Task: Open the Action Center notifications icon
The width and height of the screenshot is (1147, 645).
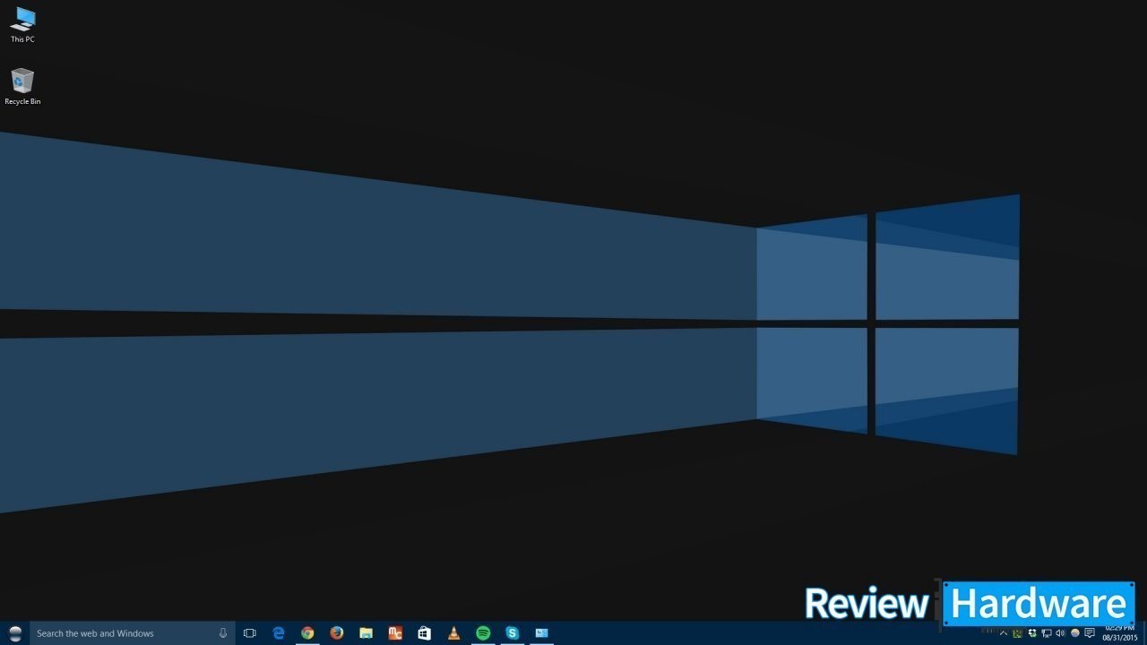Action: pos(1090,633)
